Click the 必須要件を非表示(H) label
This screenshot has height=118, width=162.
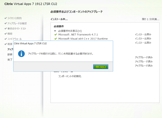pos(70,31)
